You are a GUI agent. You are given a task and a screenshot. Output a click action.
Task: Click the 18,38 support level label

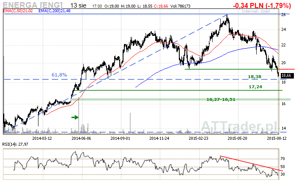coord(255,76)
